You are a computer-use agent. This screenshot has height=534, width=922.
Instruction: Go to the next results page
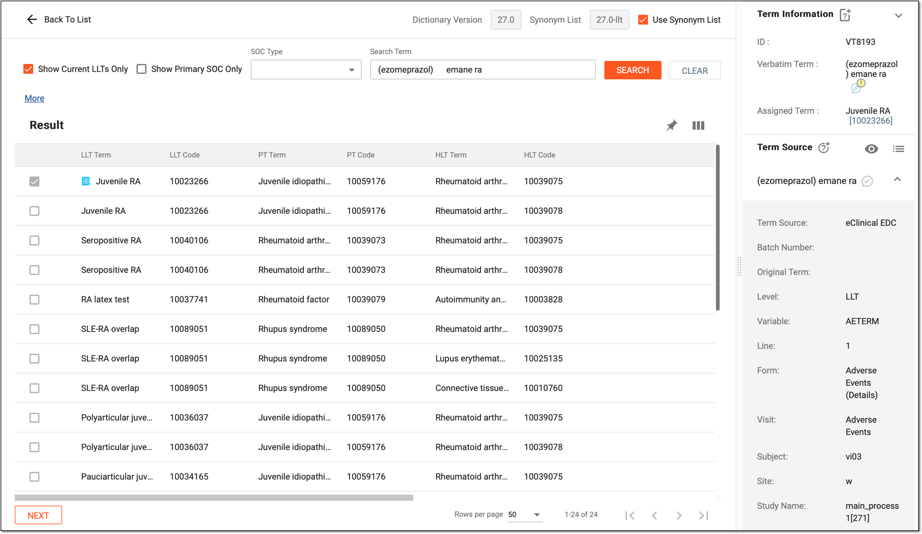pyautogui.click(x=679, y=515)
